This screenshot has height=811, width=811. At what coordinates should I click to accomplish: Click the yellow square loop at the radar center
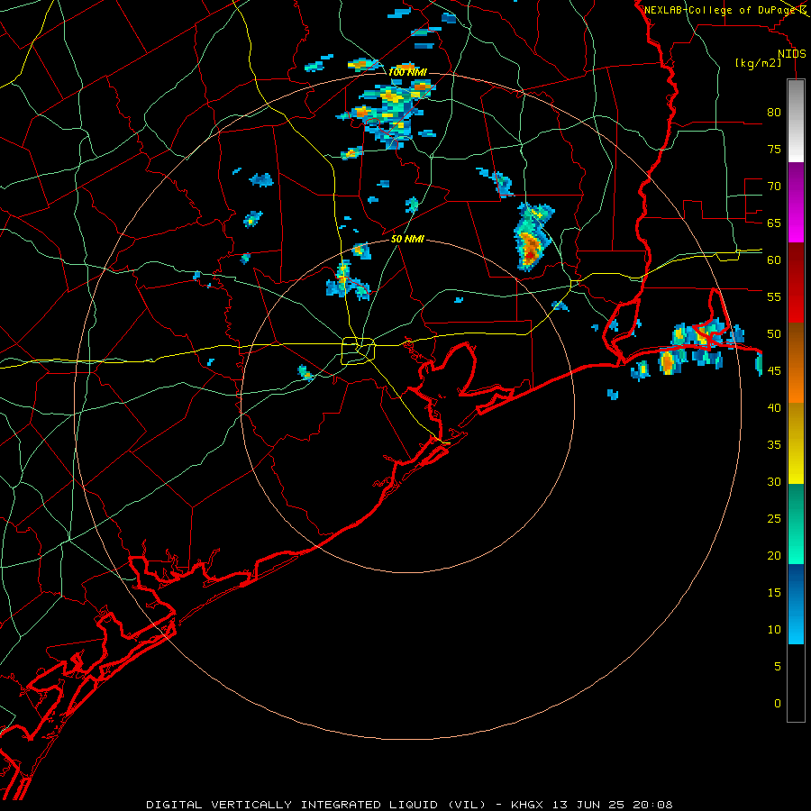[359, 351]
